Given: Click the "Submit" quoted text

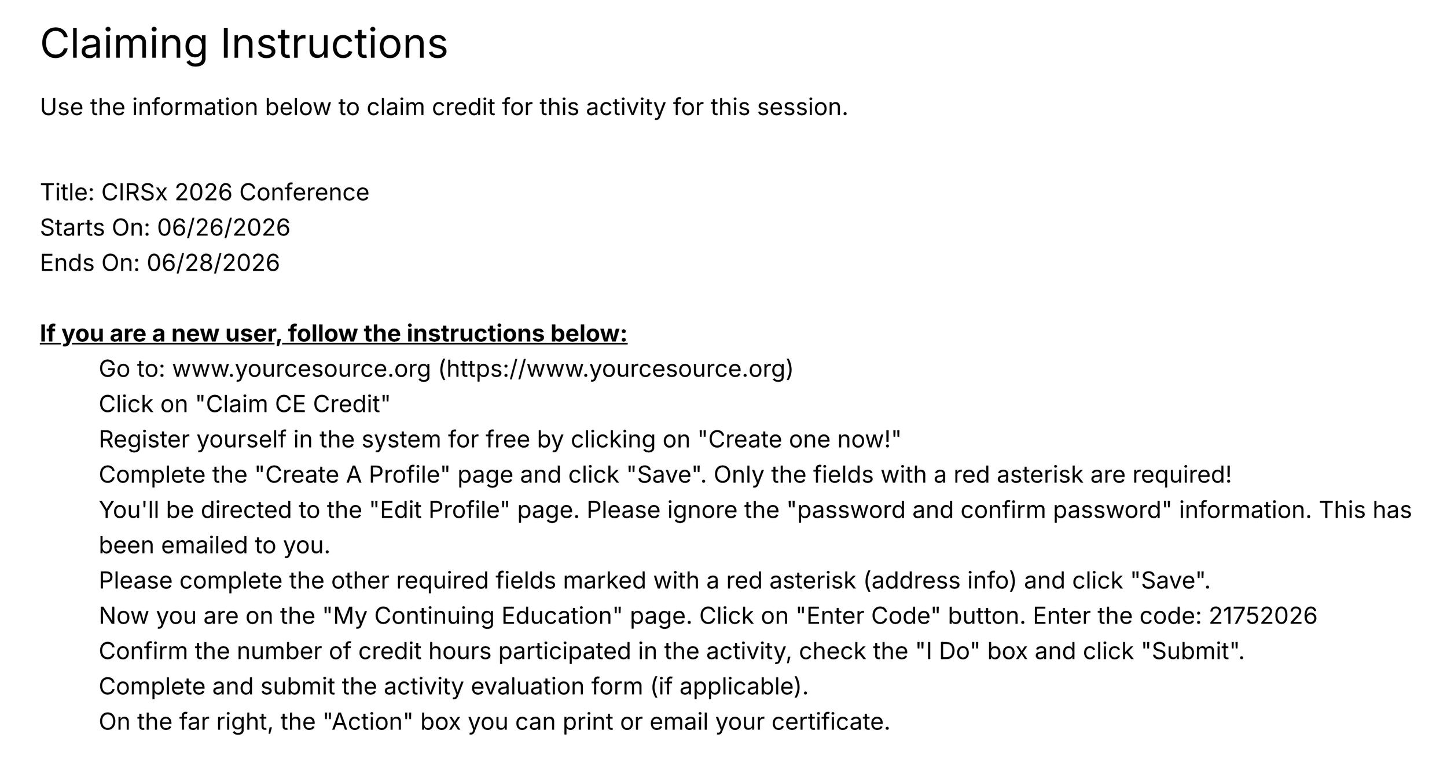Looking at the screenshot, I should pyautogui.click(x=1192, y=651).
